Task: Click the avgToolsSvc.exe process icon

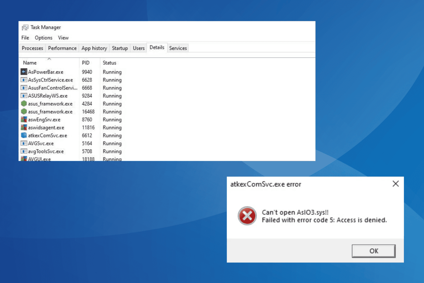Action: click(x=24, y=151)
